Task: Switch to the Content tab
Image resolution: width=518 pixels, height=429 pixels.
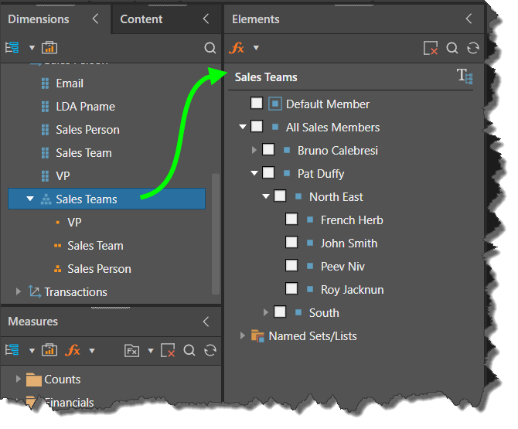Action: [x=141, y=19]
